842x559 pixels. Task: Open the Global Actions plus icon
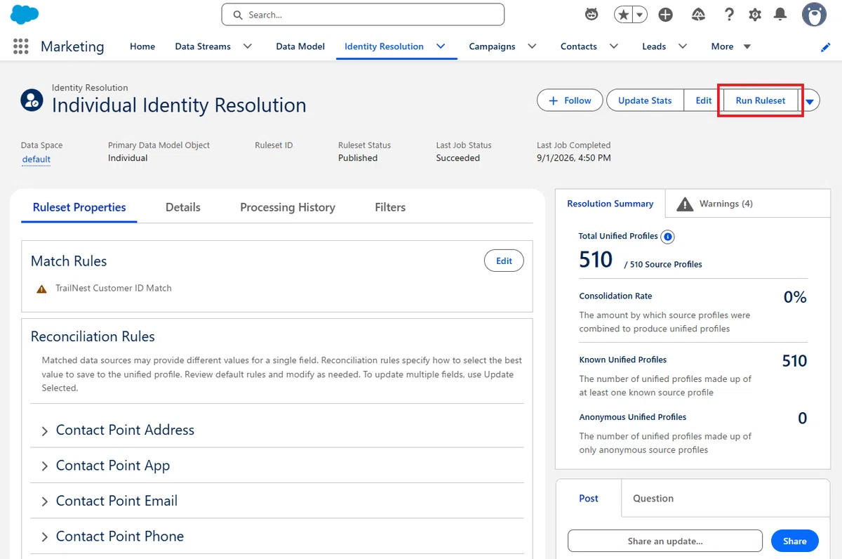tap(665, 15)
